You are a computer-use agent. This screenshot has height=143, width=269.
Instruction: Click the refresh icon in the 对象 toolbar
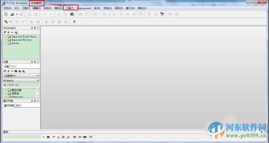(x=5, y=71)
